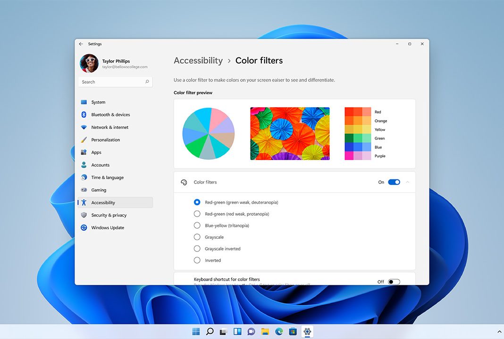
Task: Select Grayscale filter option
Action: click(x=197, y=237)
